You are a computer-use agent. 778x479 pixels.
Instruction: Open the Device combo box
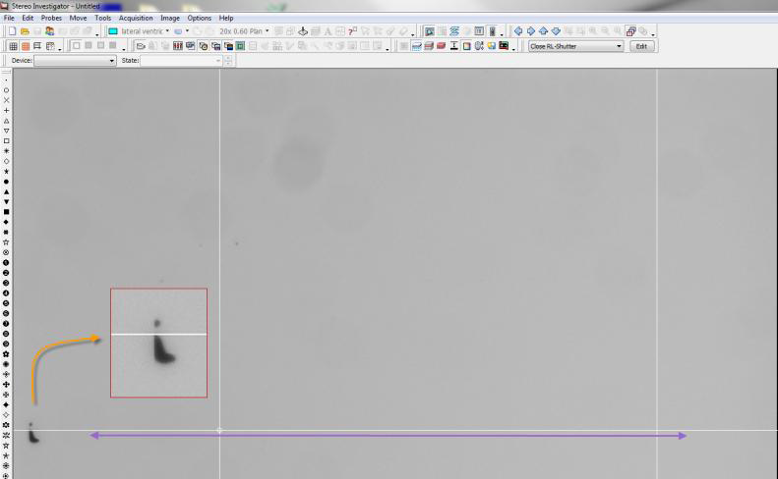[110, 61]
